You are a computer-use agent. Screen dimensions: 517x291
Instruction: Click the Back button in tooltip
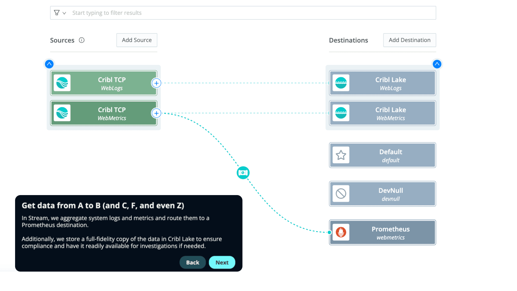point(193,262)
